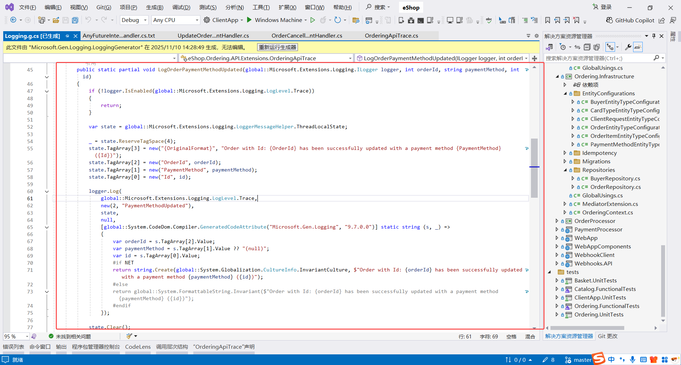Go to the previous bookmark icon
Screen dimensions: 681x365
click(557, 20)
